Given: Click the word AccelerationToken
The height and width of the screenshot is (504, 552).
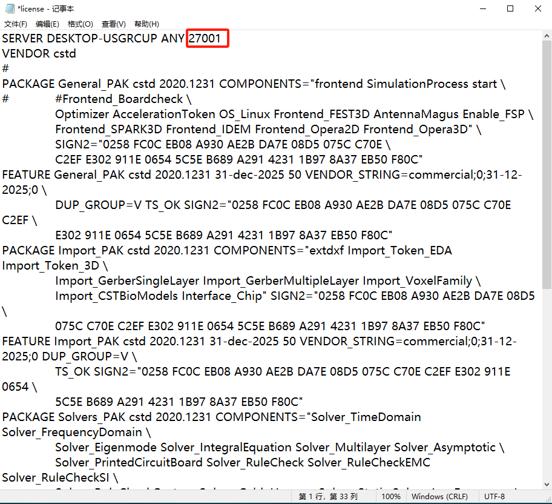Looking at the screenshot, I should [x=163, y=114].
